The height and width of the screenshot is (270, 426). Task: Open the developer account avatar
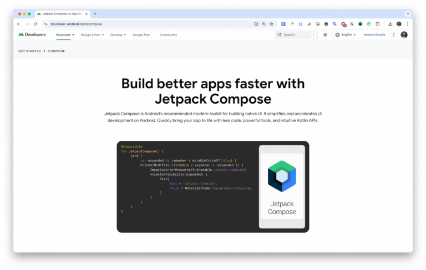[404, 35]
